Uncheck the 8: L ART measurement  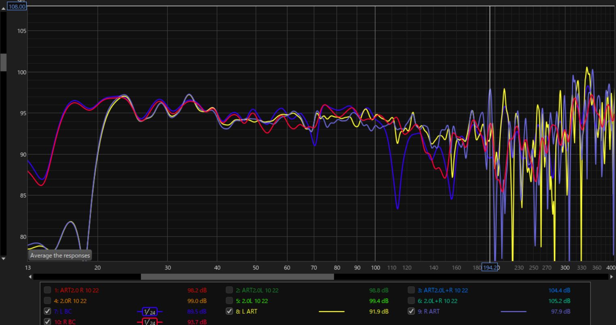230,311
